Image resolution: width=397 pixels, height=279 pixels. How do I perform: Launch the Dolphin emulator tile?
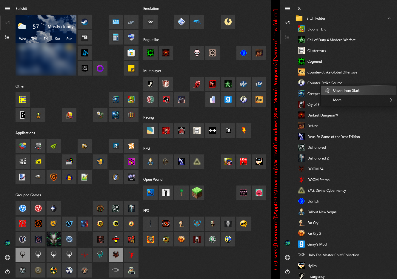(197, 22)
